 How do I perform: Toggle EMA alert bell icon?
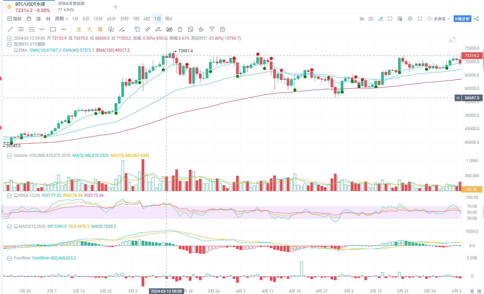16,50
